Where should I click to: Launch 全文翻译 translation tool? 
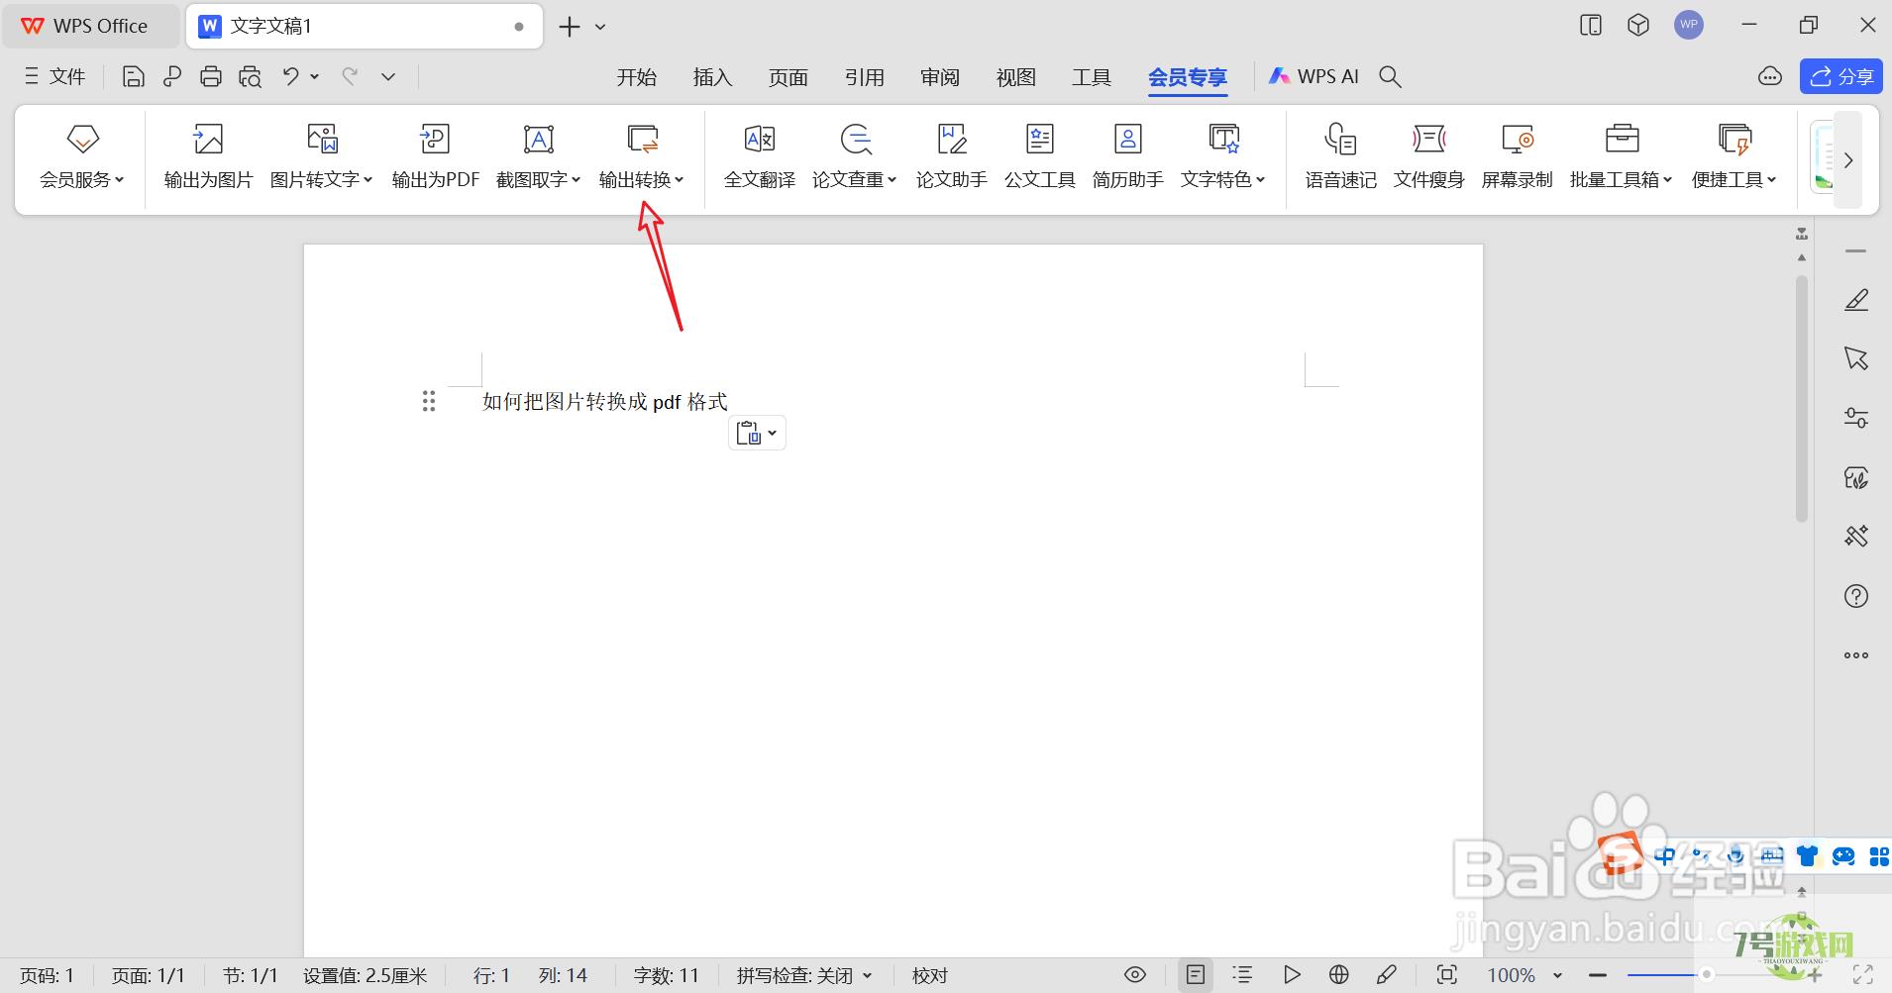pyautogui.click(x=760, y=157)
